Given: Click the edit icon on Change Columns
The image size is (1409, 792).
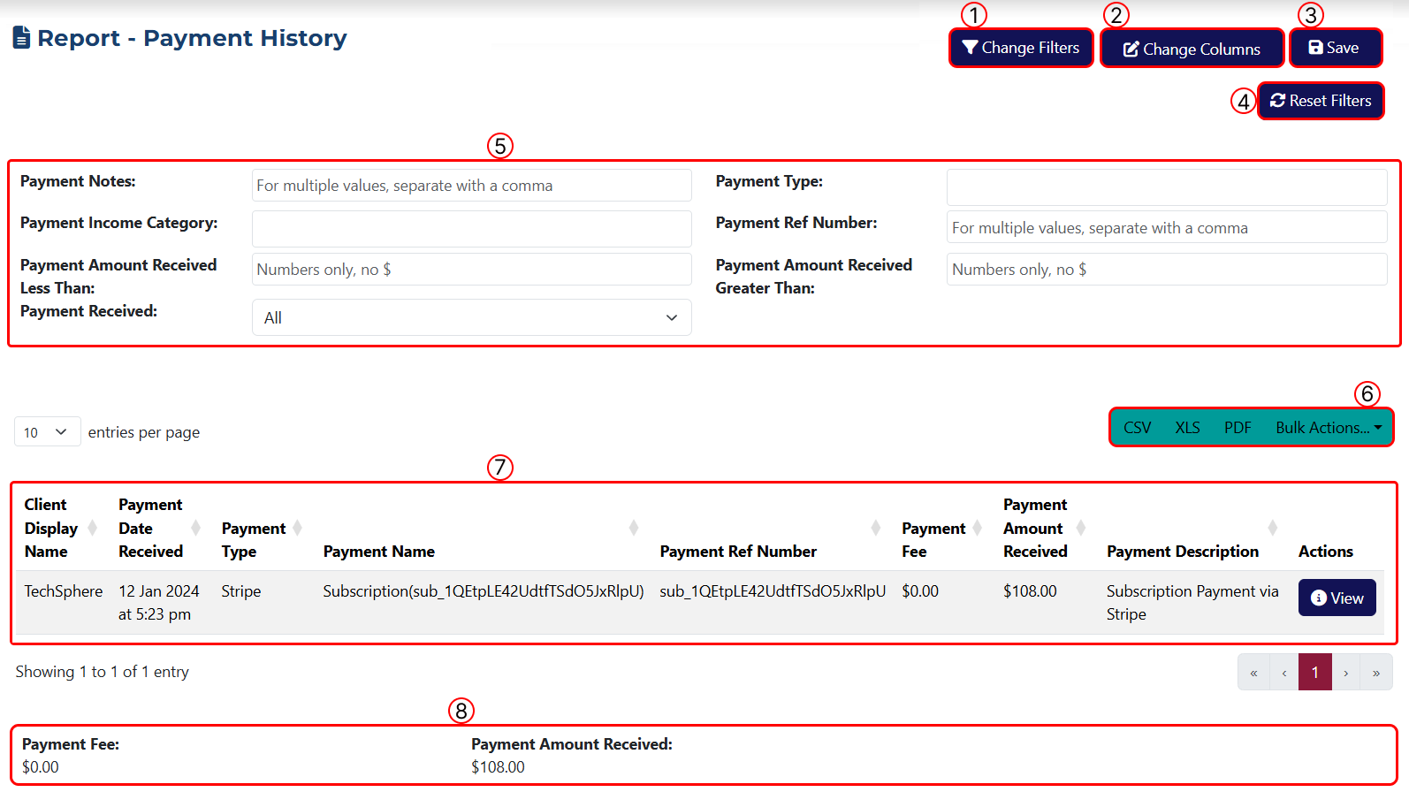Looking at the screenshot, I should [1132, 49].
